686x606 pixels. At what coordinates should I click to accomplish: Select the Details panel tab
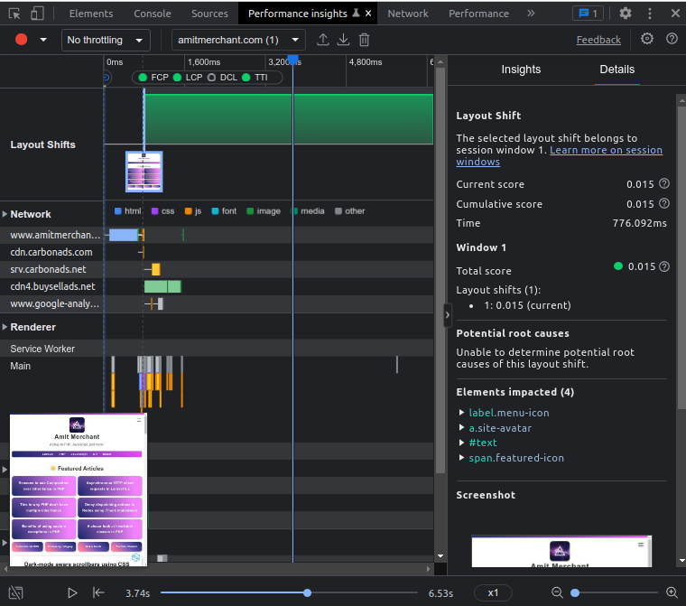point(616,70)
